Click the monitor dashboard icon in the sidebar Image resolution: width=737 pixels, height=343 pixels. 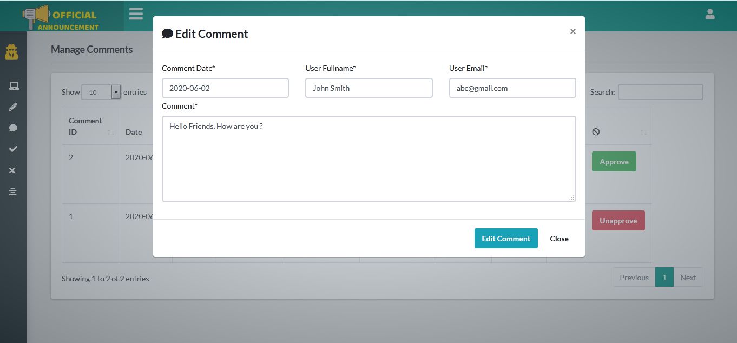click(13, 85)
